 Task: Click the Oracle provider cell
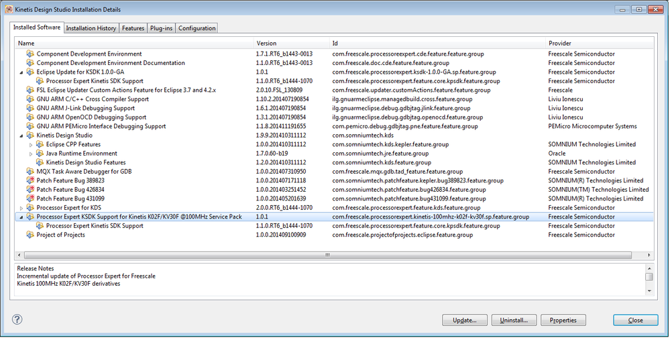point(557,154)
